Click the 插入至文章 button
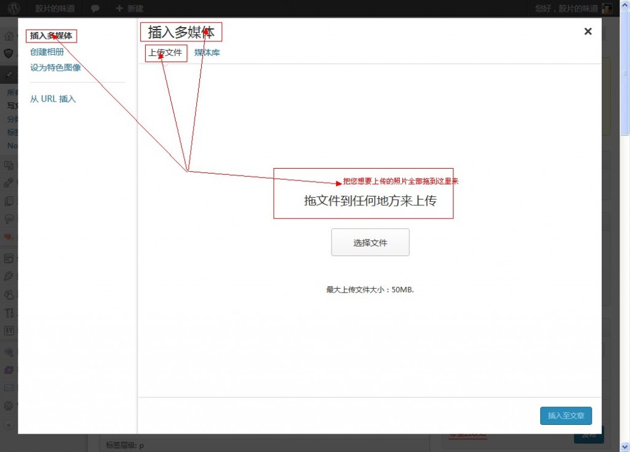Image resolution: width=630 pixels, height=452 pixels. tap(566, 416)
